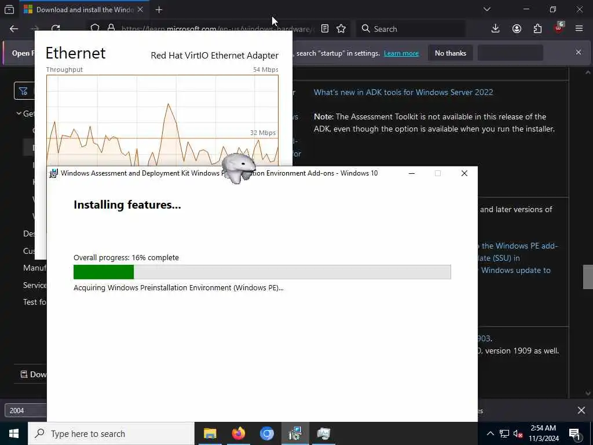This screenshot has height=445, width=593.
Task: Click the network tray icon
Action: click(504, 433)
